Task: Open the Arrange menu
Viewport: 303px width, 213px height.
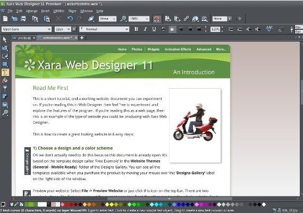Action: point(31,11)
